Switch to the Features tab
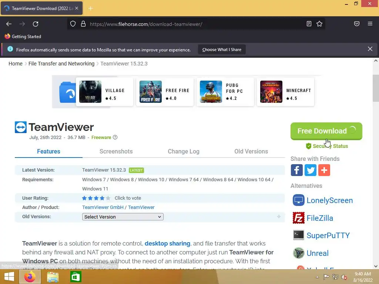 (x=48, y=151)
